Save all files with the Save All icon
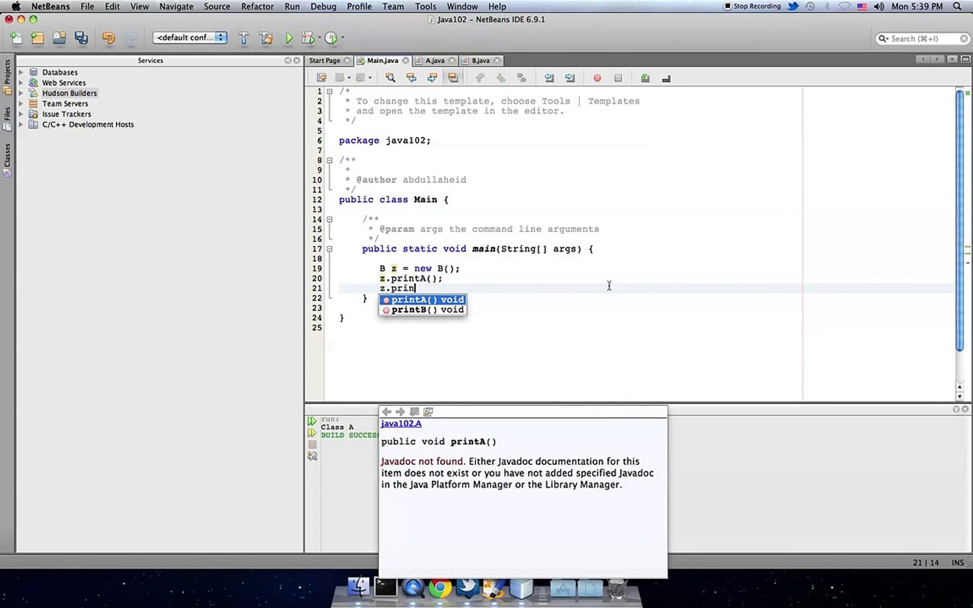This screenshot has height=608, width=973. pos(81,38)
